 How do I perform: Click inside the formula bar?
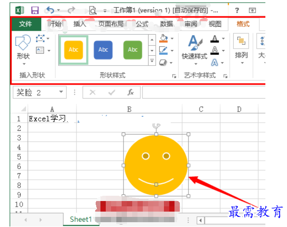(204, 92)
